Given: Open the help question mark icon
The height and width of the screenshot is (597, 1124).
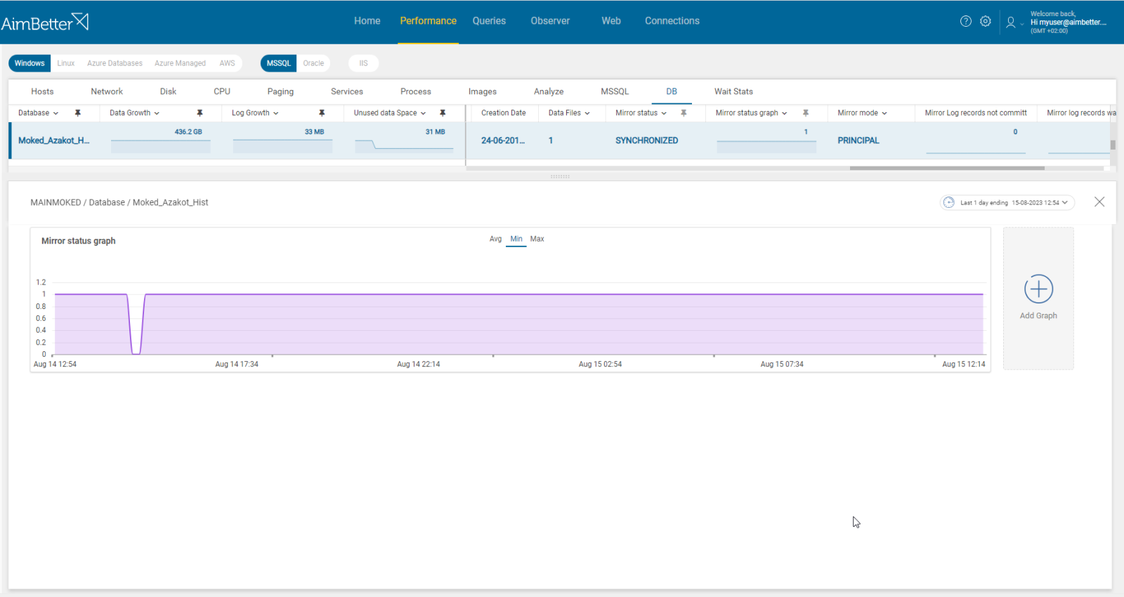Looking at the screenshot, I should [966, 21].
